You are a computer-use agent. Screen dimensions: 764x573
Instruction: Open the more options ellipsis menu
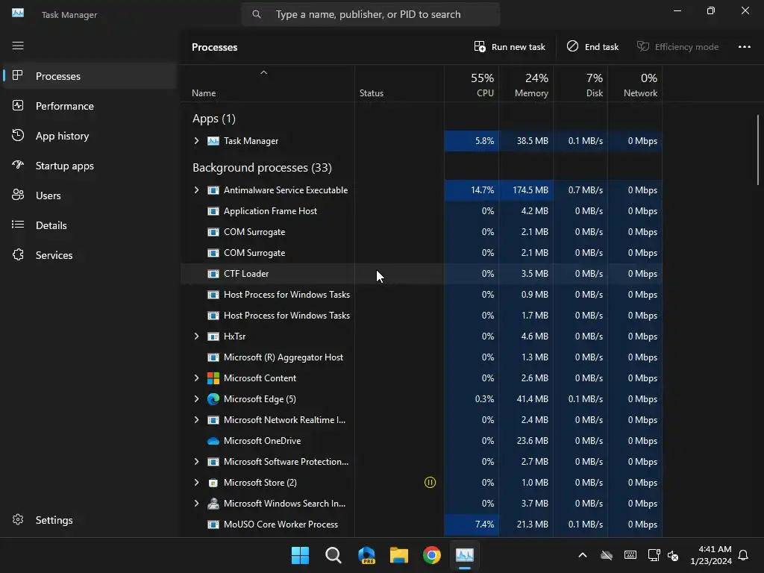744,47
